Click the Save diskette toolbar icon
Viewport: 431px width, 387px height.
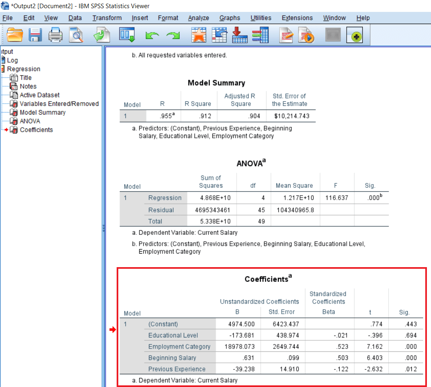point(35,35)
